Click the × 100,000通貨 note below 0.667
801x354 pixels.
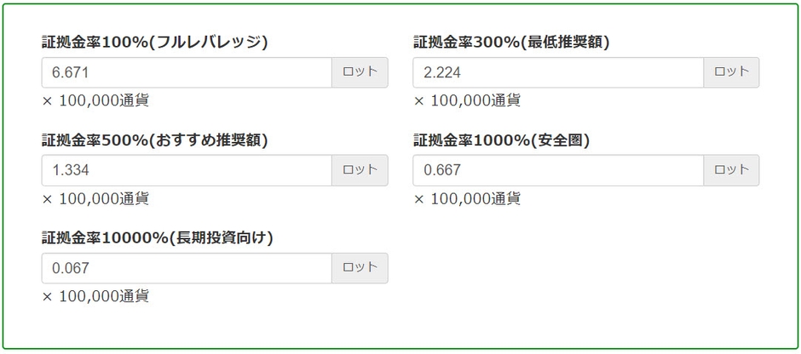click(x=467, y=198)
